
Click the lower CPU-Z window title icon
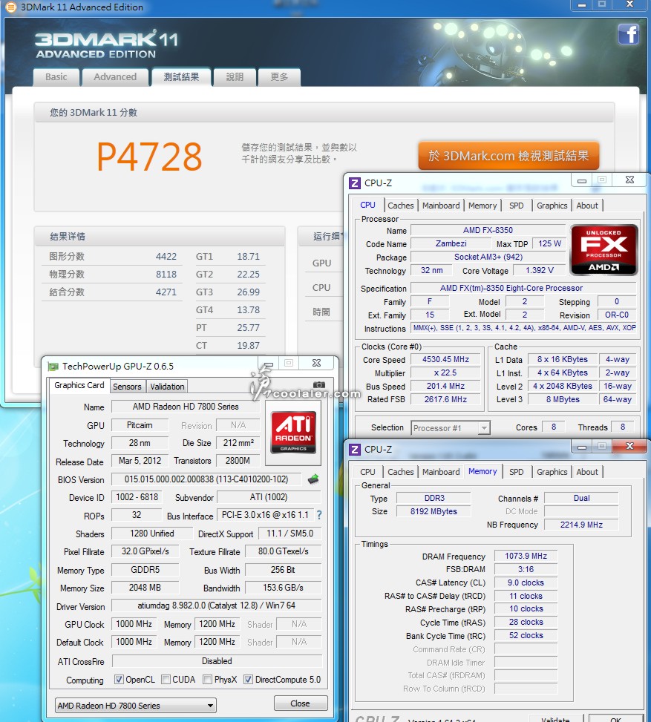pos(355,450)
